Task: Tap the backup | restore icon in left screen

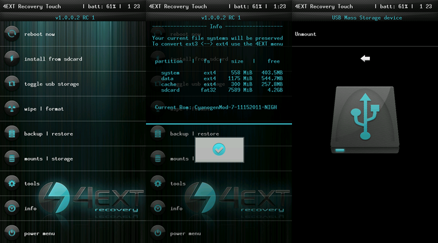Action: coord(12,134)
